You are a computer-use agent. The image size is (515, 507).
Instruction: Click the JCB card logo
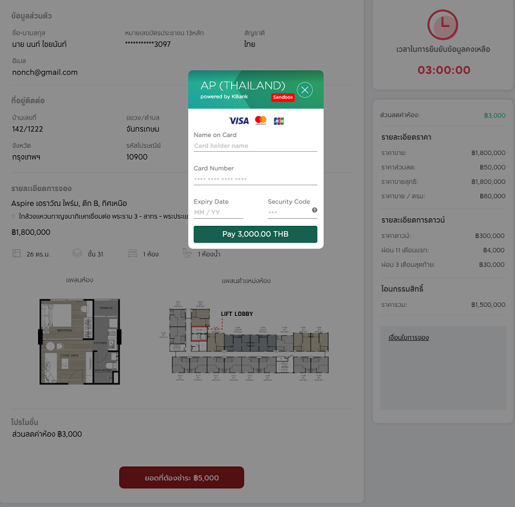279,120
